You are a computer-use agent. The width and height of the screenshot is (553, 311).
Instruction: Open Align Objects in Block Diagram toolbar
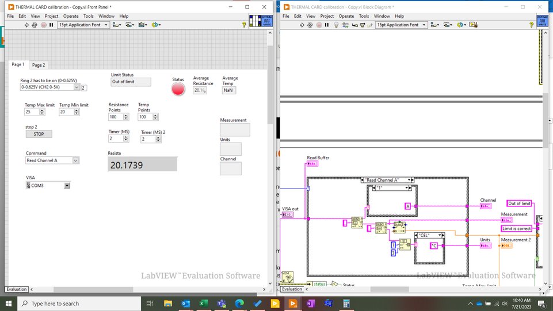pyautogui.click(x=434, y=25)
